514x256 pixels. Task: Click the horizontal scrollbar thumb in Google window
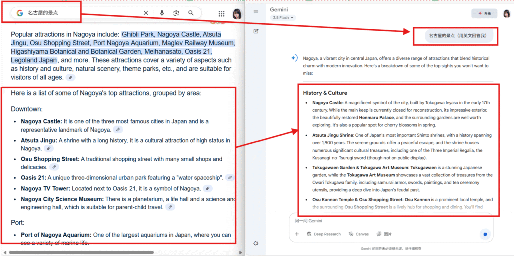pos(81,252)
